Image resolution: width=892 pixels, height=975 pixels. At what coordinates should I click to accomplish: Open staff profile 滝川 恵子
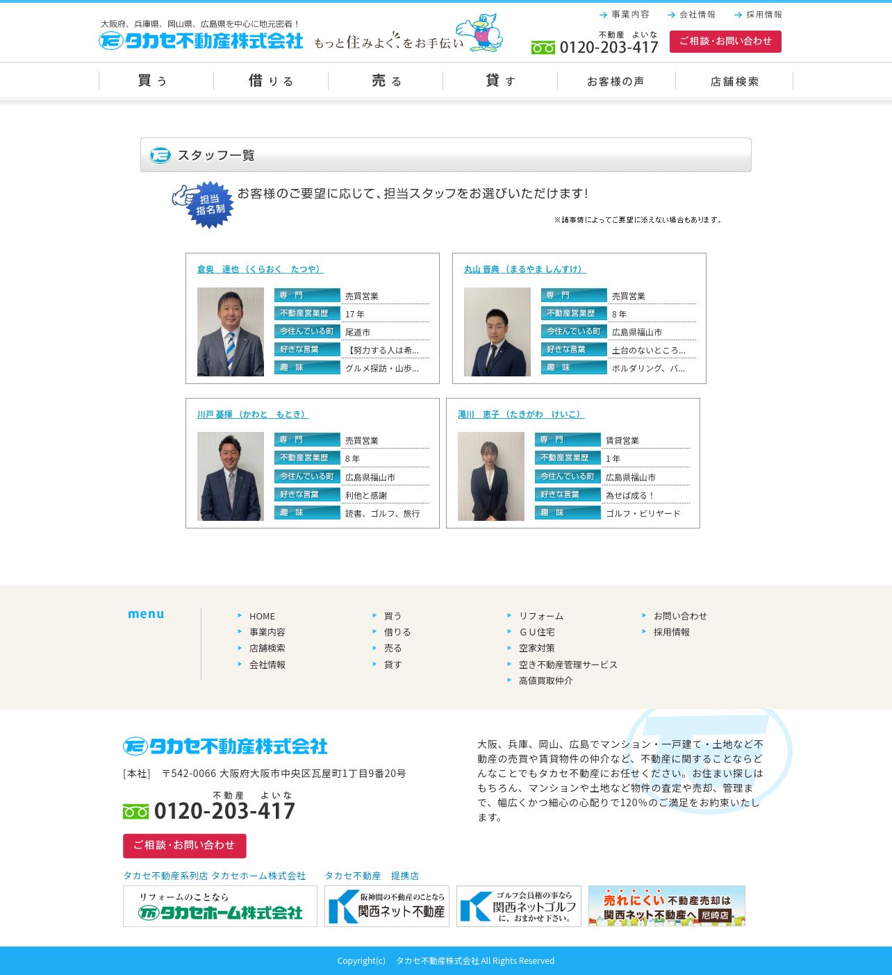521,415
